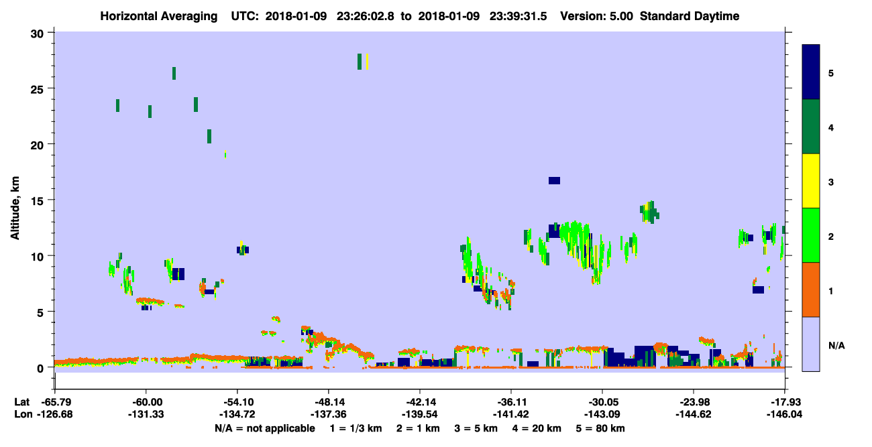Click the '1 = 1/3 km' legend text
872x447 pixels.
357,428
